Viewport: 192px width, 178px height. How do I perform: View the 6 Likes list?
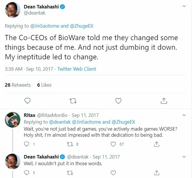click(x=44, y=85)
